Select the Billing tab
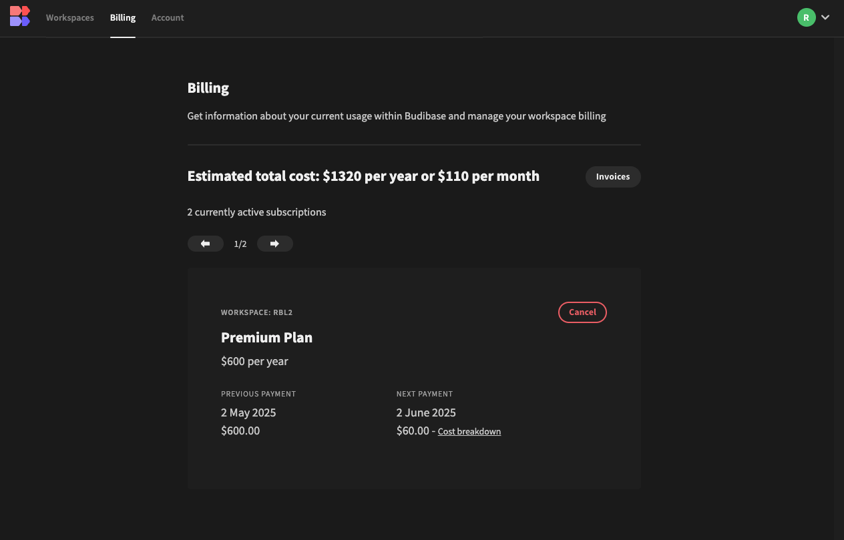 (x=123, y=18)
